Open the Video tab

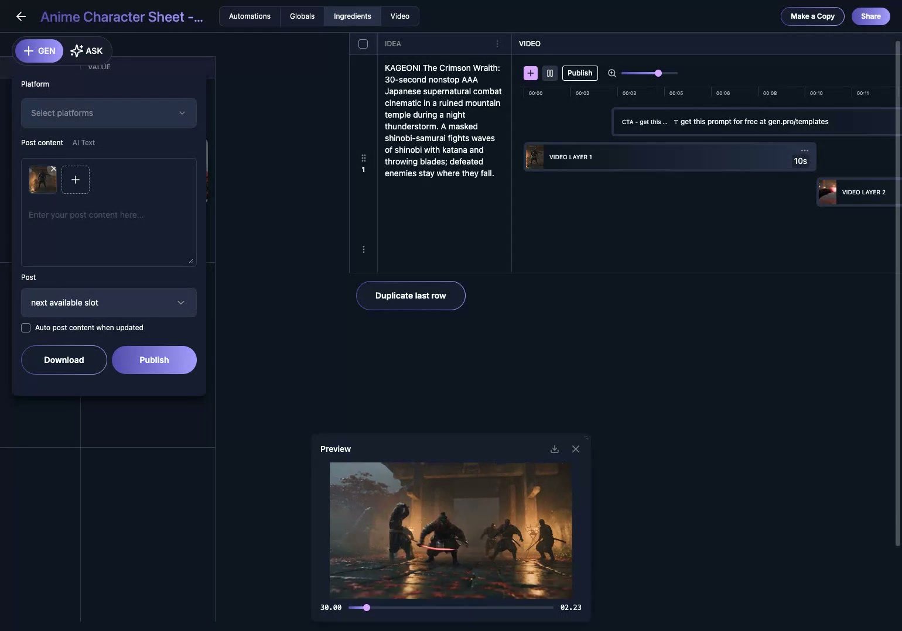(x=400, y=16)
